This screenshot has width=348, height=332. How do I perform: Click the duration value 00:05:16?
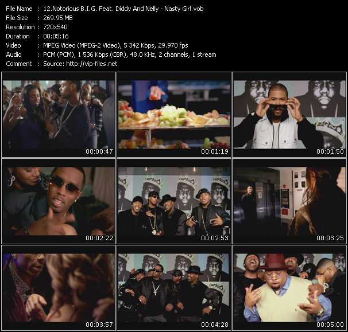click(x=56, y=36)
